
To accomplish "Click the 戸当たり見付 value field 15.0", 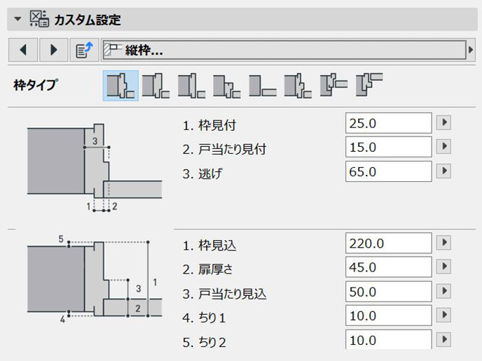I will [389, 147].
